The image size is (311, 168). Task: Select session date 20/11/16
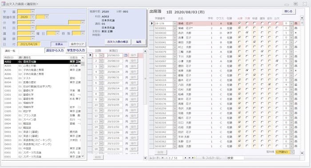tap(113, 138)
